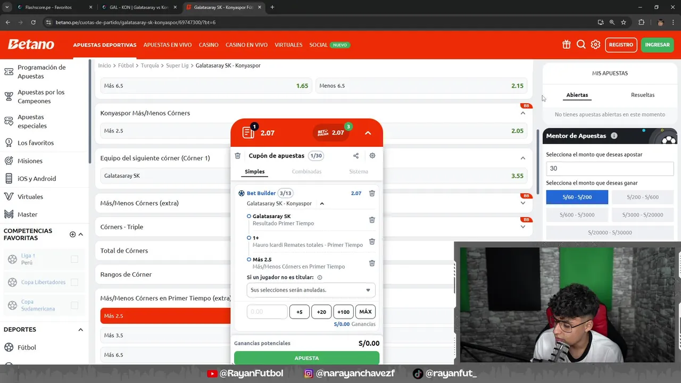The width and height of the screenshot is (681, 383).
Task: Open the Casino menu item
Action: click(209, 45)
